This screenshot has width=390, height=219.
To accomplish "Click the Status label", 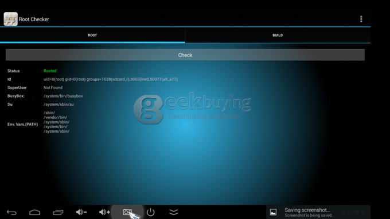I will click(13, 71).
